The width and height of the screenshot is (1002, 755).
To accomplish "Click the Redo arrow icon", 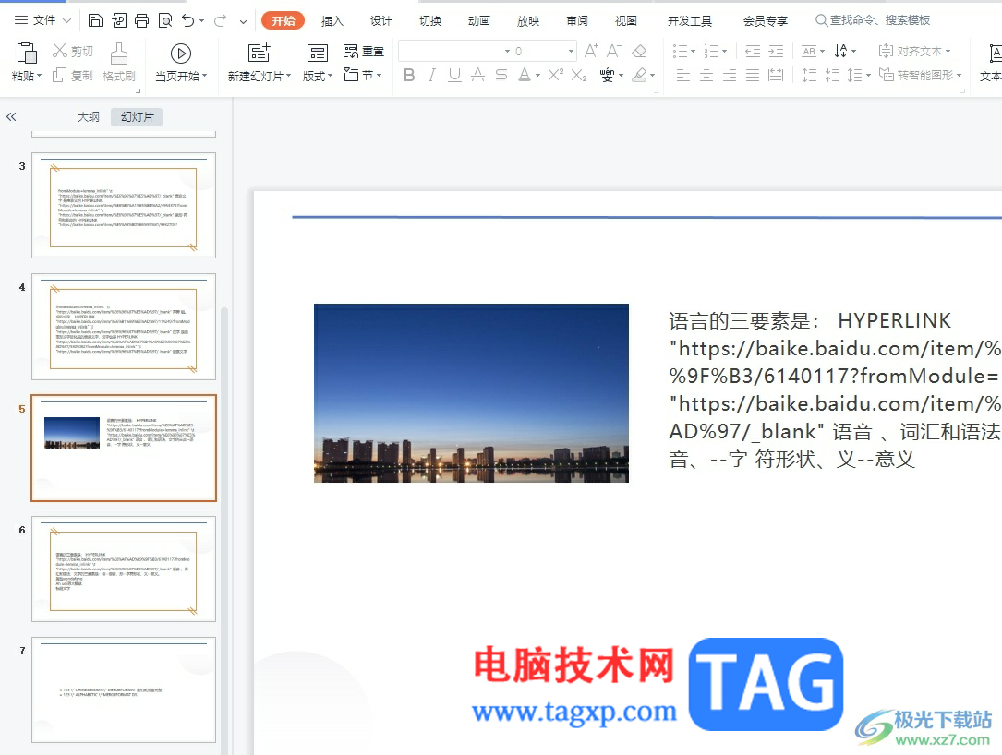I will click(220, 20).
